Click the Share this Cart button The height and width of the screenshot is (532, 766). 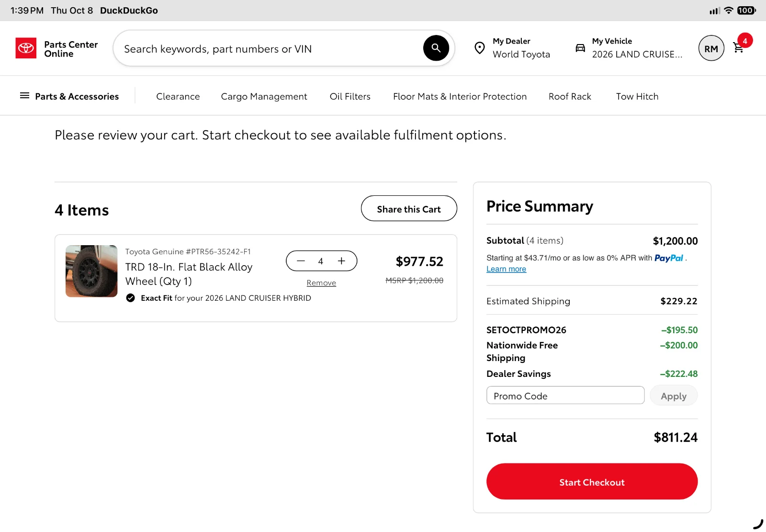pos(409,208)
